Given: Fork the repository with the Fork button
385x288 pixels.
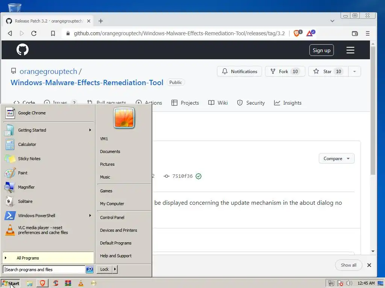Looking at the screenshot, I should (285, 72).
